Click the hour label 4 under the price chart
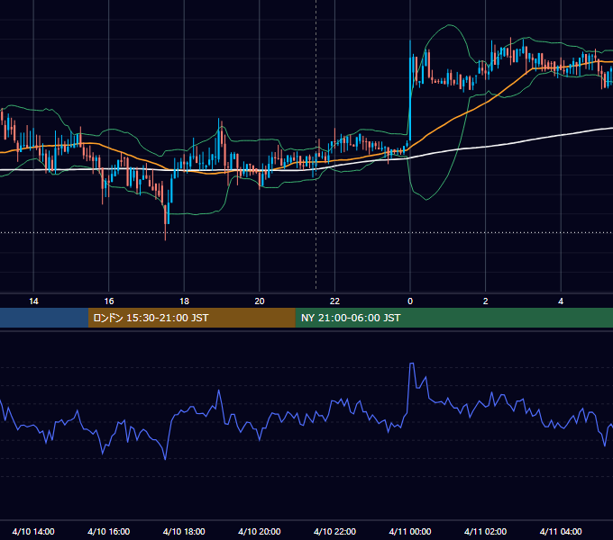613x540 pixels. tap(561, 301)
